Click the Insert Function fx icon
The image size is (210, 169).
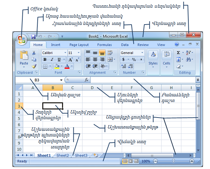[x=86, y=80]
